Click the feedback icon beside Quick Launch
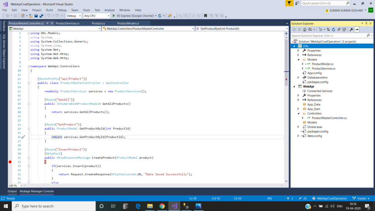 pyautogui.click(x=297, y=3)
